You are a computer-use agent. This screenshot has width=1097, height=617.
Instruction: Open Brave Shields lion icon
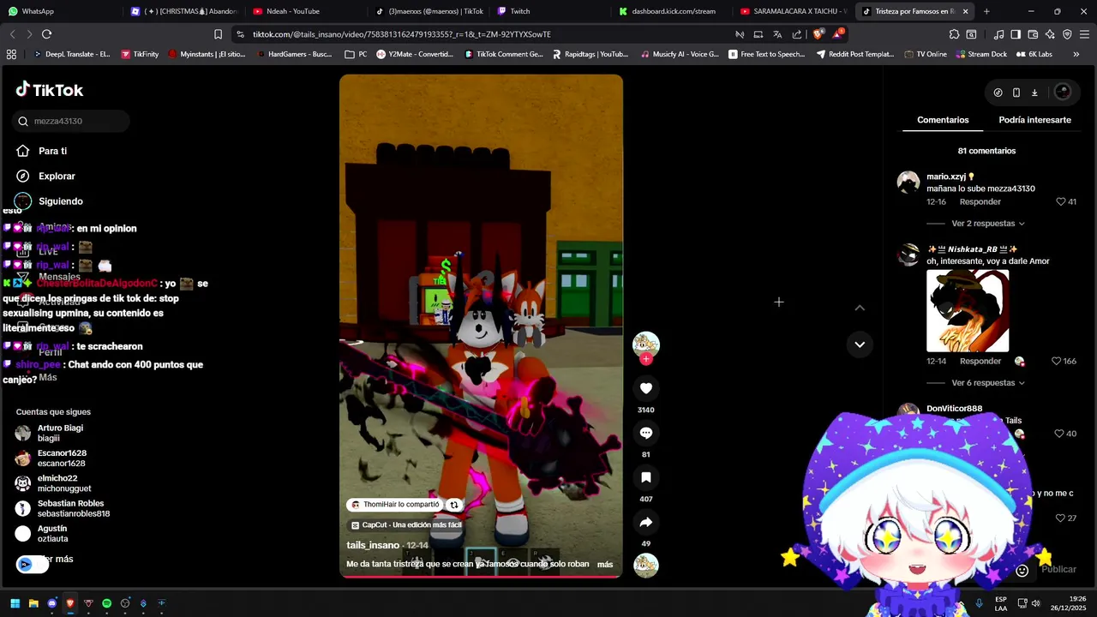[x=818, y=34]
